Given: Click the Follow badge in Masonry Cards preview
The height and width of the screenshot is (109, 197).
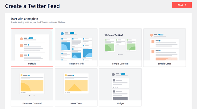Looking at the screenshot, I should [72, 33].
